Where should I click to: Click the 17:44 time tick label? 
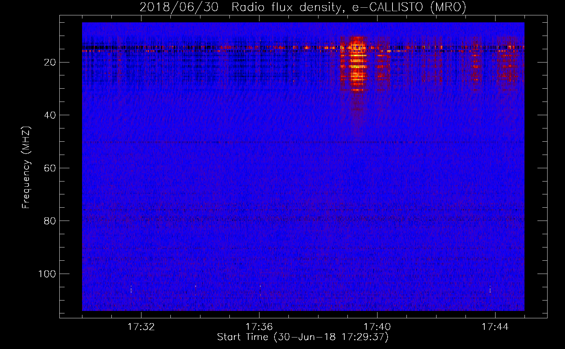pos(495,327)
